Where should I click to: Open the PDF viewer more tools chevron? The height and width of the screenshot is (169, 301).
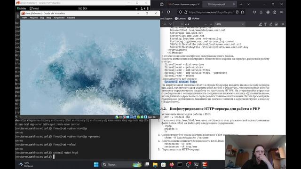click(x=283, y=24)
